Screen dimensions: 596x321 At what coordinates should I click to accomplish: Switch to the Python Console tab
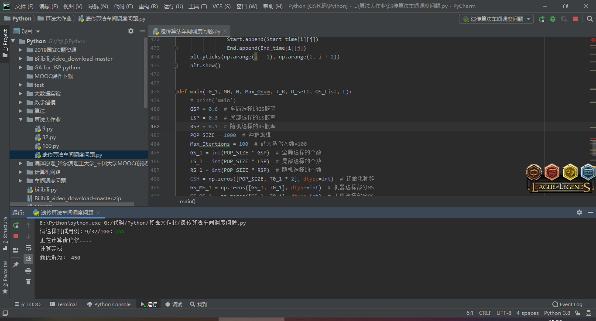(x=109, y=304)
